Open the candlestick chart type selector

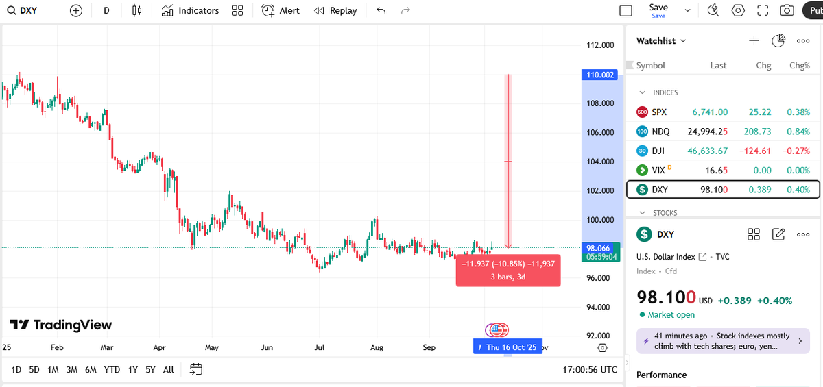coord(136,10)
